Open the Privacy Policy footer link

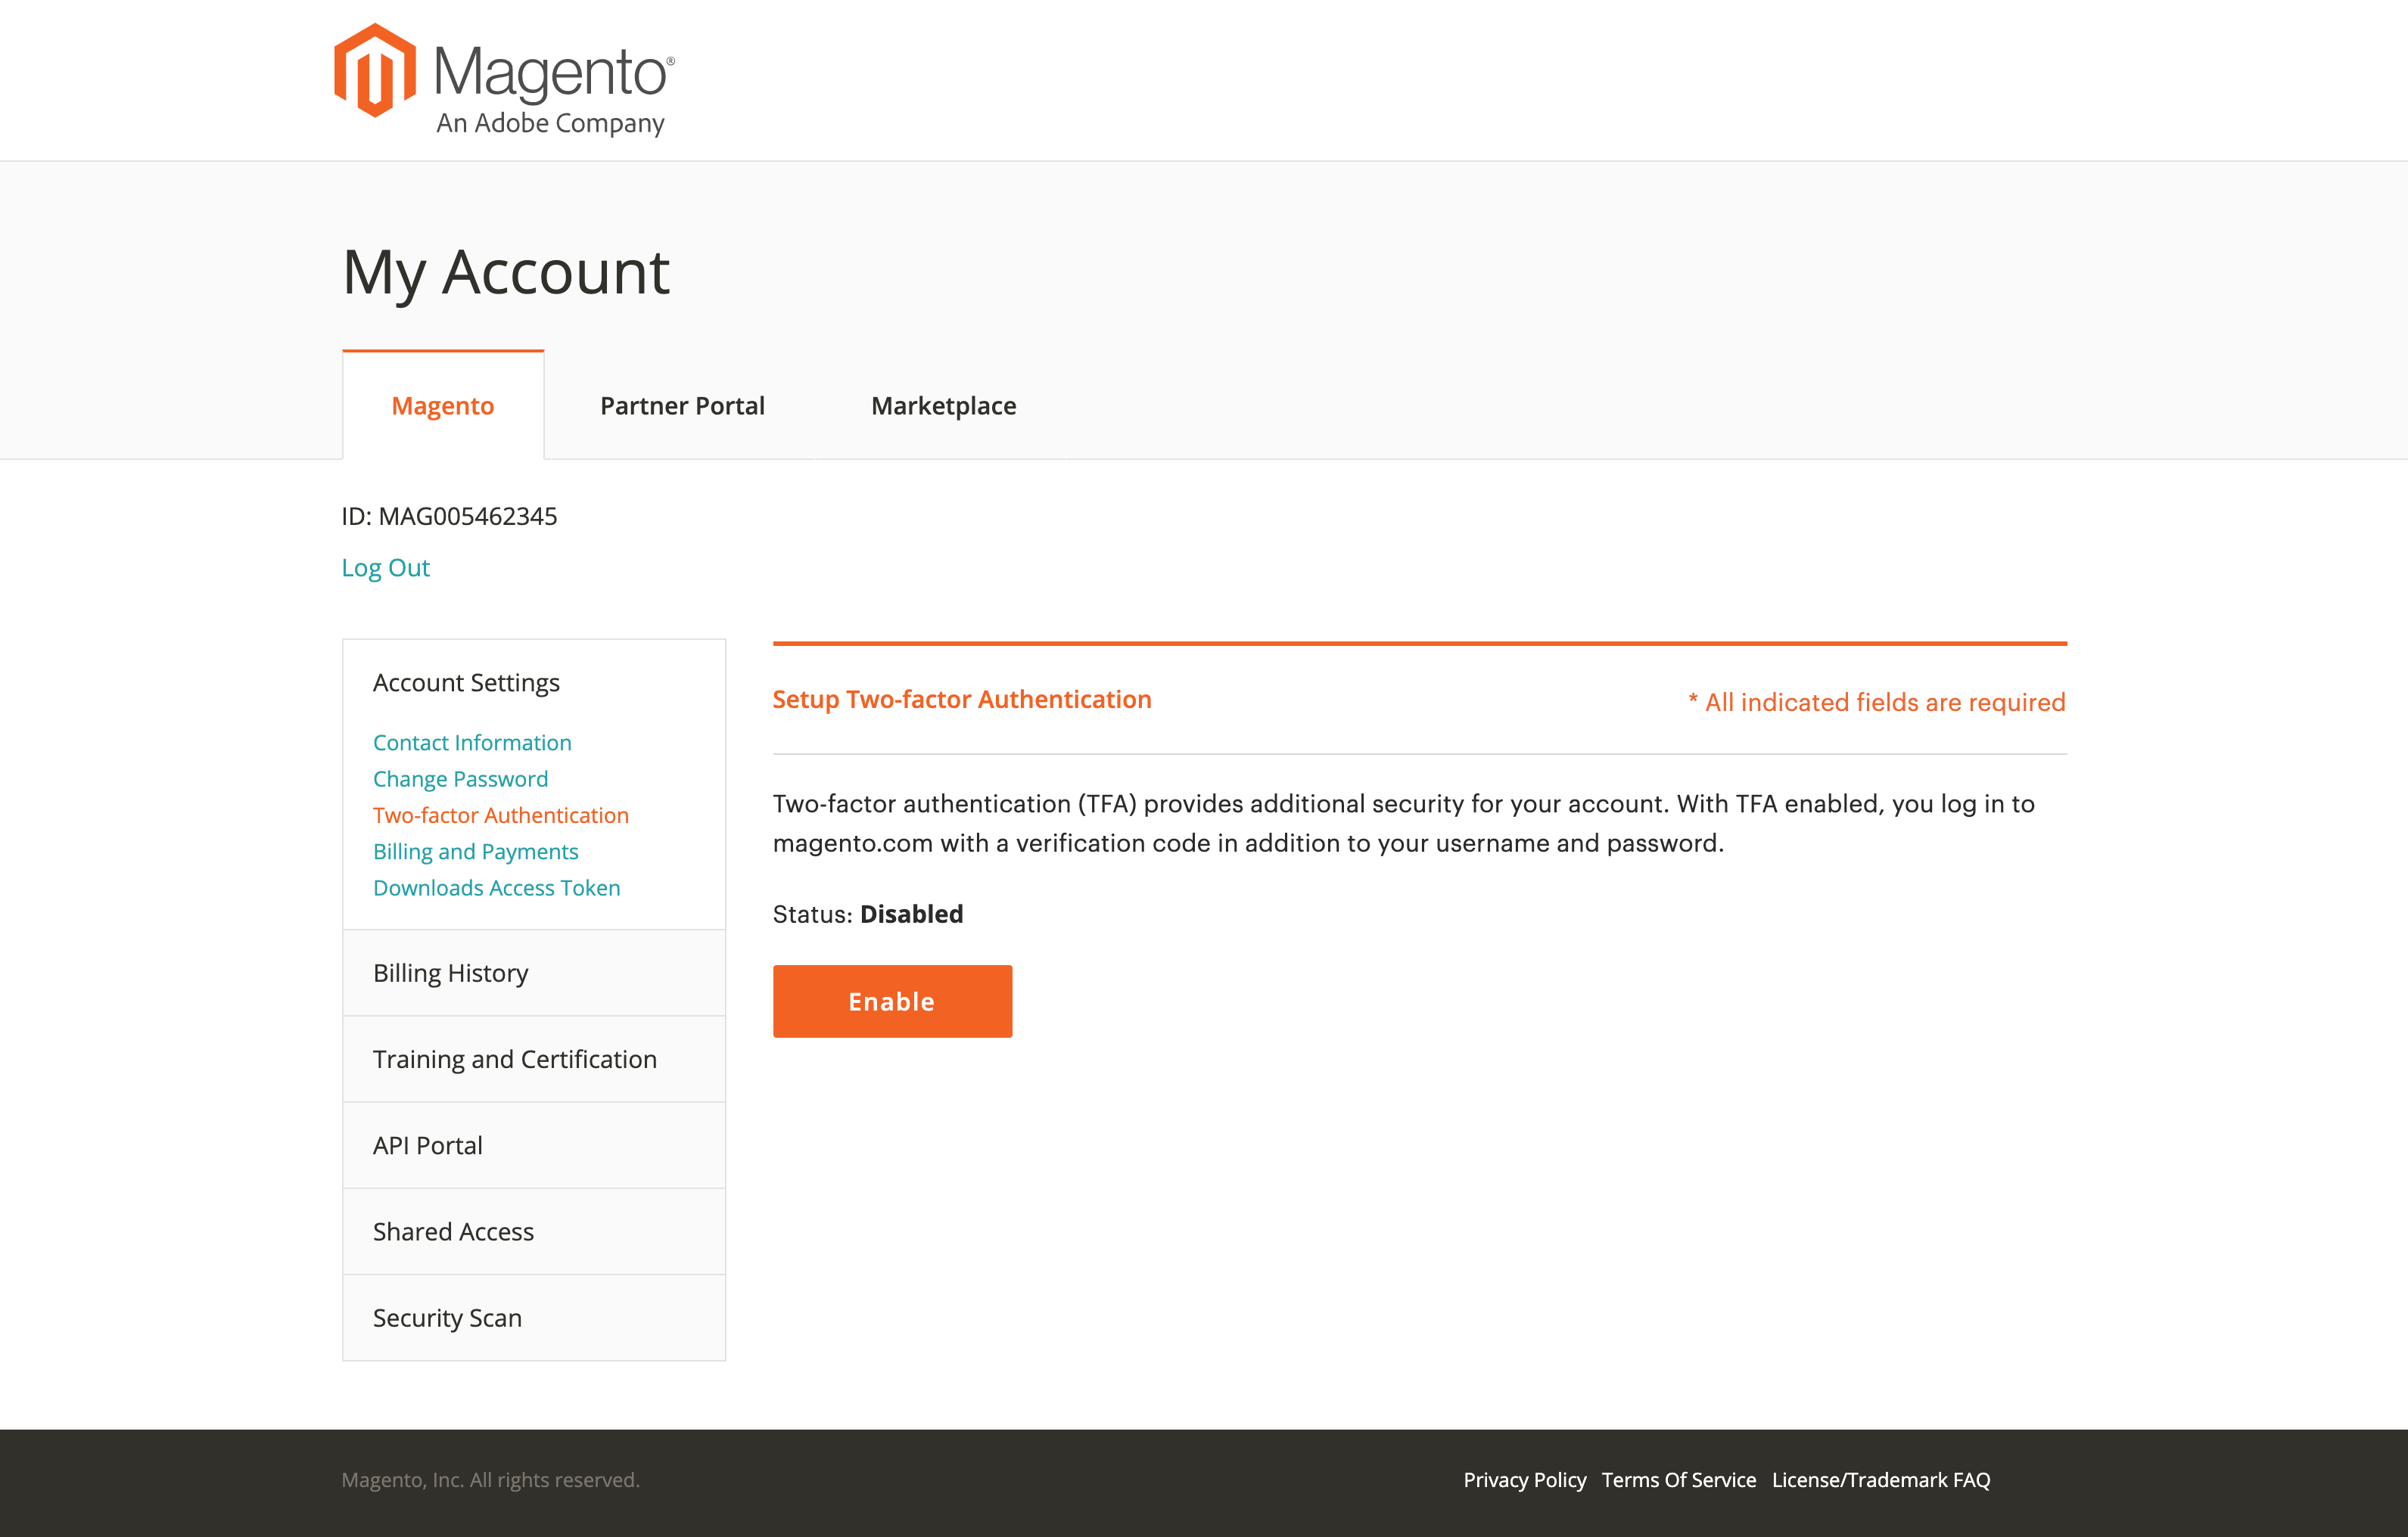click(1524, 1480)
